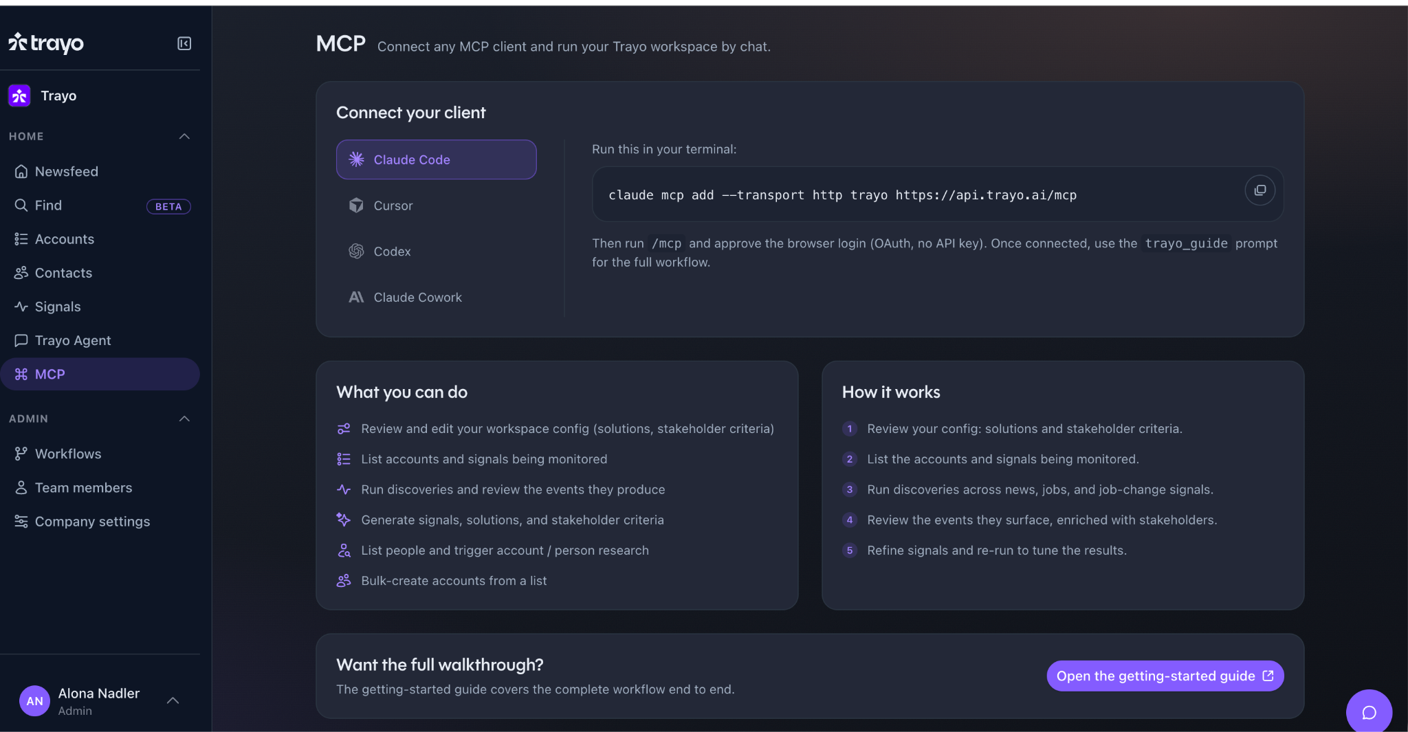Go to Accounts in the sidebar
1408x732 pixels.
click(100, 239)
